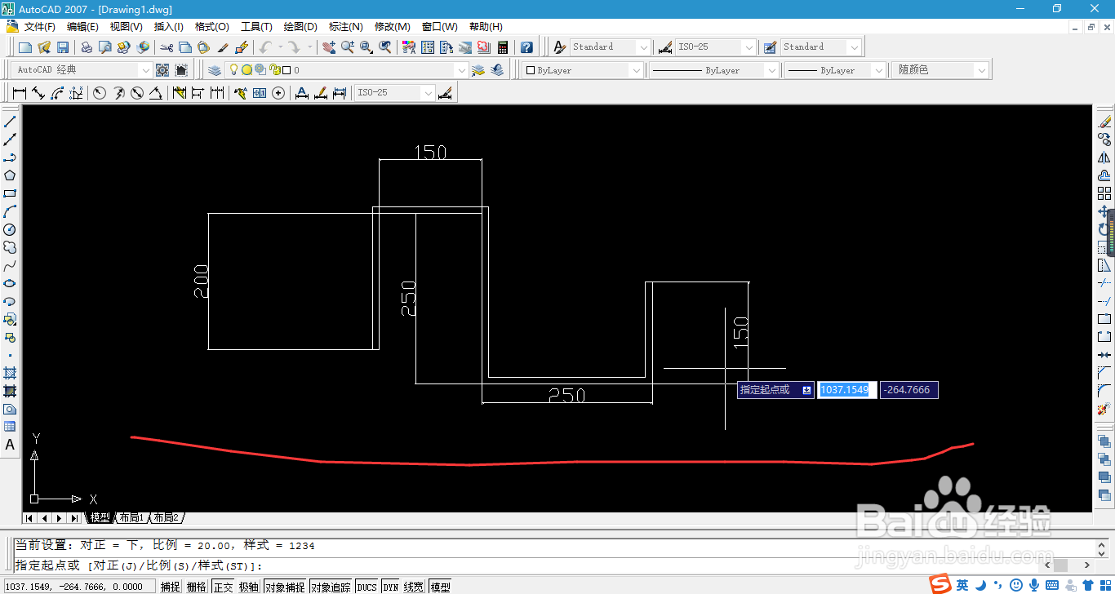This screenshot has width=1115, height=594.
Task: Click the dynamic input X coordinate field 1037.1549
Action: 847,390
